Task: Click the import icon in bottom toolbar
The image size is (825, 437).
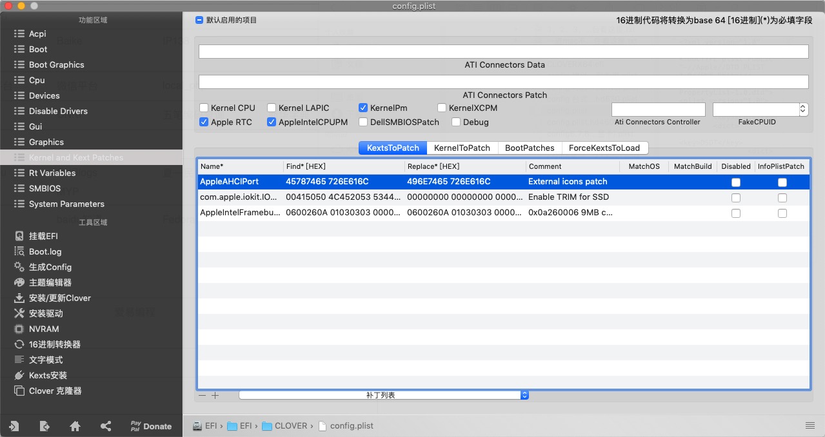Action: click(x=14, y=426)
